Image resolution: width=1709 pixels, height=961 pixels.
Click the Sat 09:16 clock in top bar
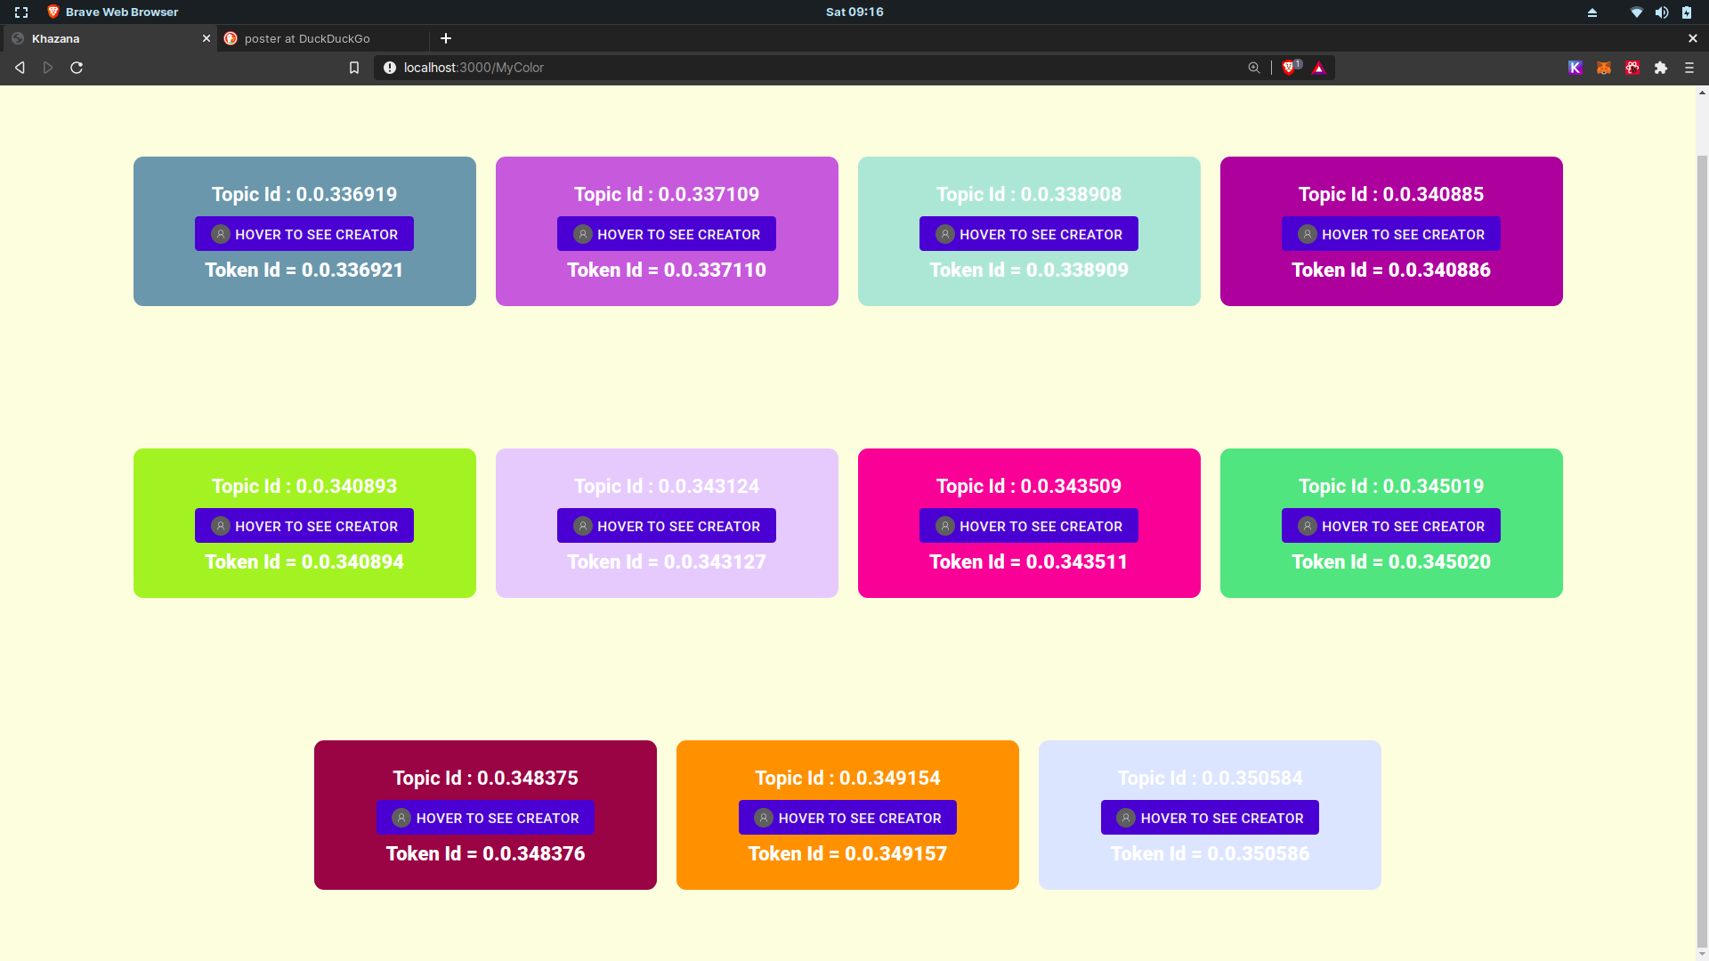coord(854,12)
